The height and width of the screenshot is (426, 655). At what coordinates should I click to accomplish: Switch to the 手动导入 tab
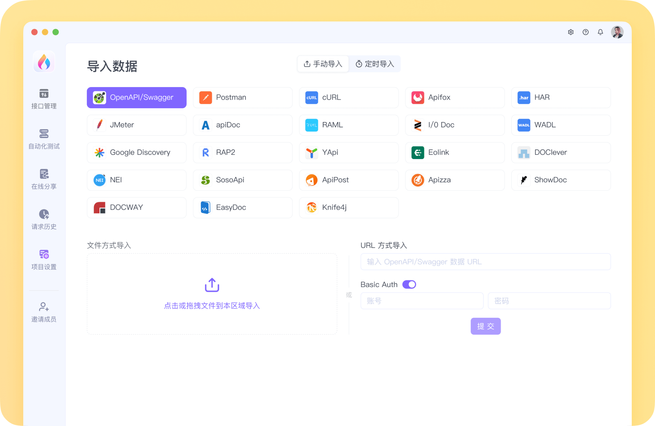(x=323, y=64)
